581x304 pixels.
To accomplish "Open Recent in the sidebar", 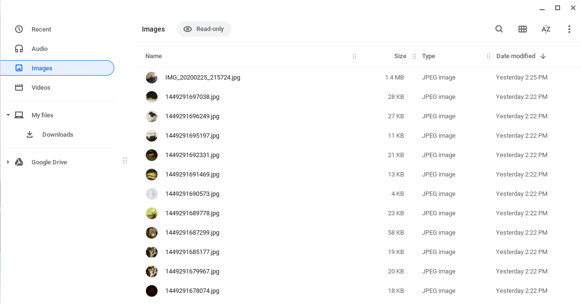I will (41, 30).
